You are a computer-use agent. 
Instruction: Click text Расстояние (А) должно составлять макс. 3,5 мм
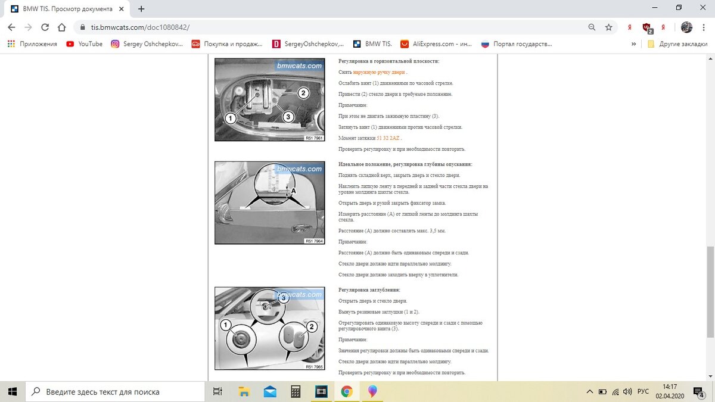[x=392, y=230]
